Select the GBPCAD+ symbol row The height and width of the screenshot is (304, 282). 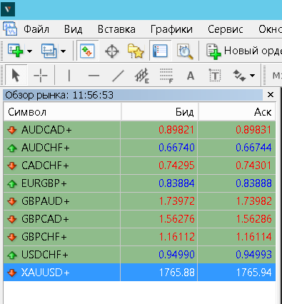139,219
